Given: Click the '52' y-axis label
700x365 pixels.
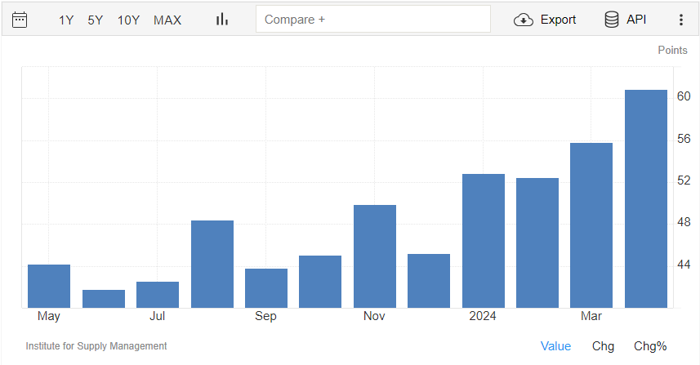Looking at the screenshot, I should pyautogui.click(x=684, y=180).
